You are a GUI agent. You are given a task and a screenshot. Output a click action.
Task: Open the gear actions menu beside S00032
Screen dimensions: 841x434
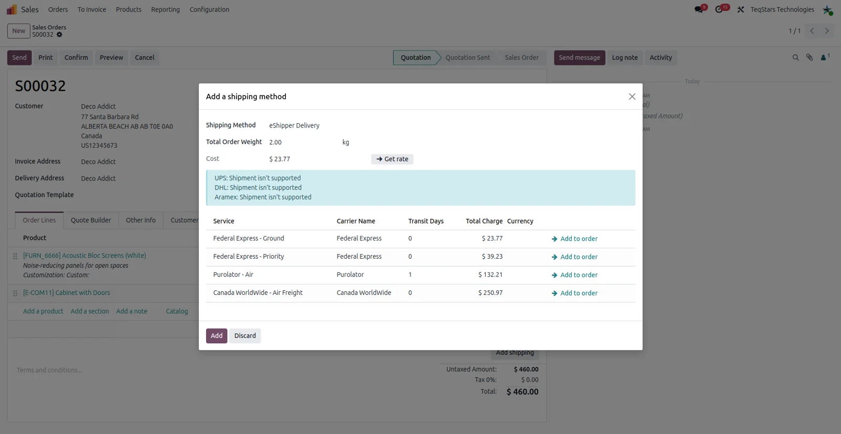pos(59,35)
